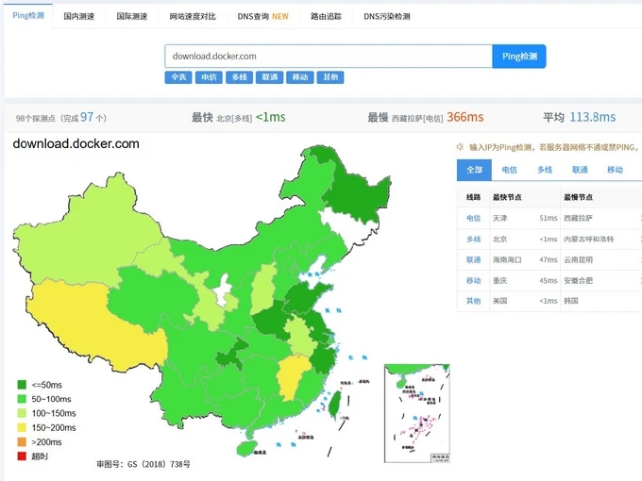
Task: Click the <1ms fastest value in the summary
Action: 271,117
